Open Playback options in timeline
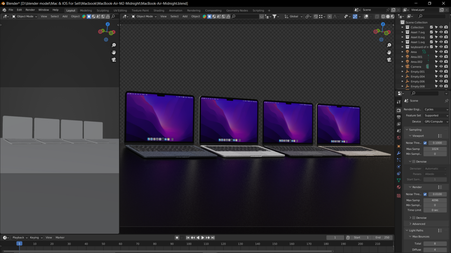The height and width of the screenshot is (253, 451). [x=20, y=237]
